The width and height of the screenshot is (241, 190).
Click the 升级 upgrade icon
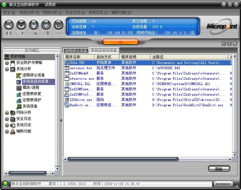coord(58,25)
